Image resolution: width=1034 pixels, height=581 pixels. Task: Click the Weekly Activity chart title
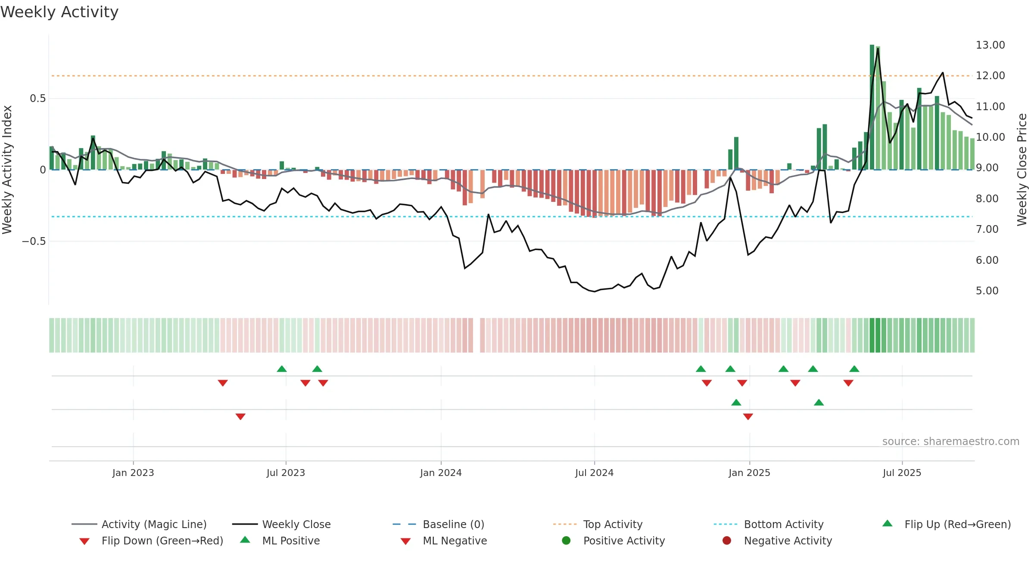tap(59, 12)
